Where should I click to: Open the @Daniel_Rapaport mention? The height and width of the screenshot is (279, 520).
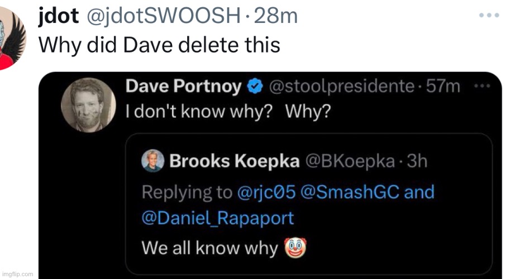pyautogui.click(x=218, y=218)
